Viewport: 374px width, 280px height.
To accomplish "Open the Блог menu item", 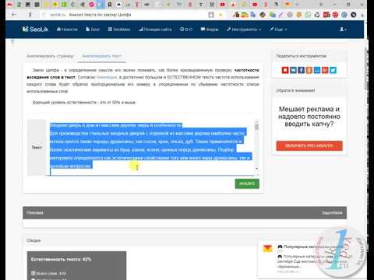I will [x=93, y=30].
